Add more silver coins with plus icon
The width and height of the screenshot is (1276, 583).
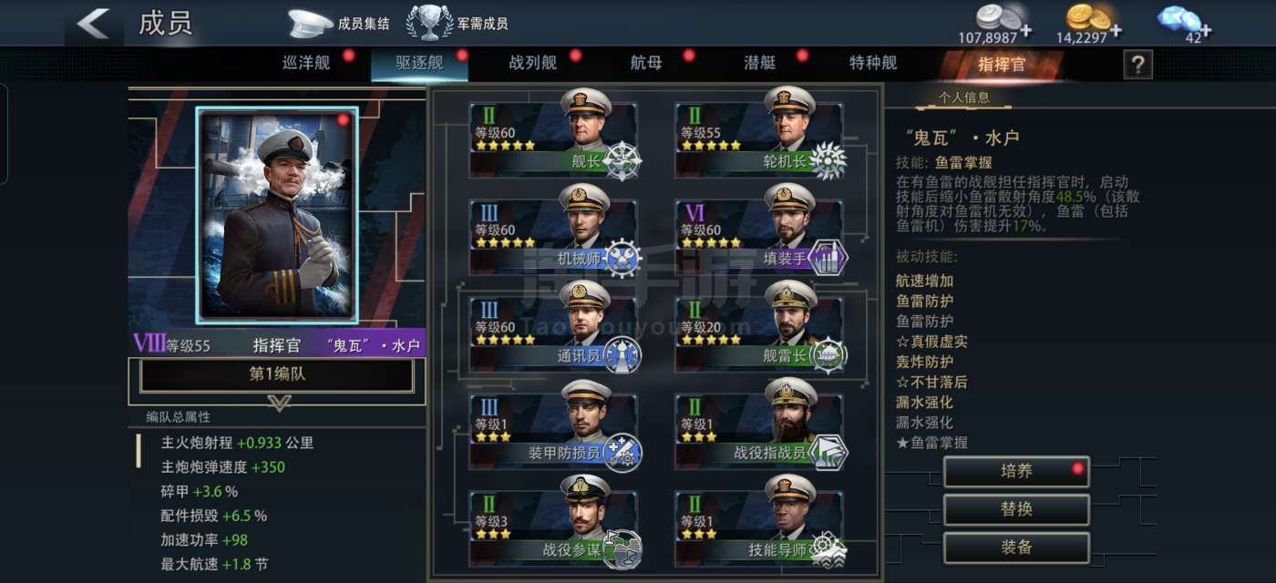point(1026,31)
